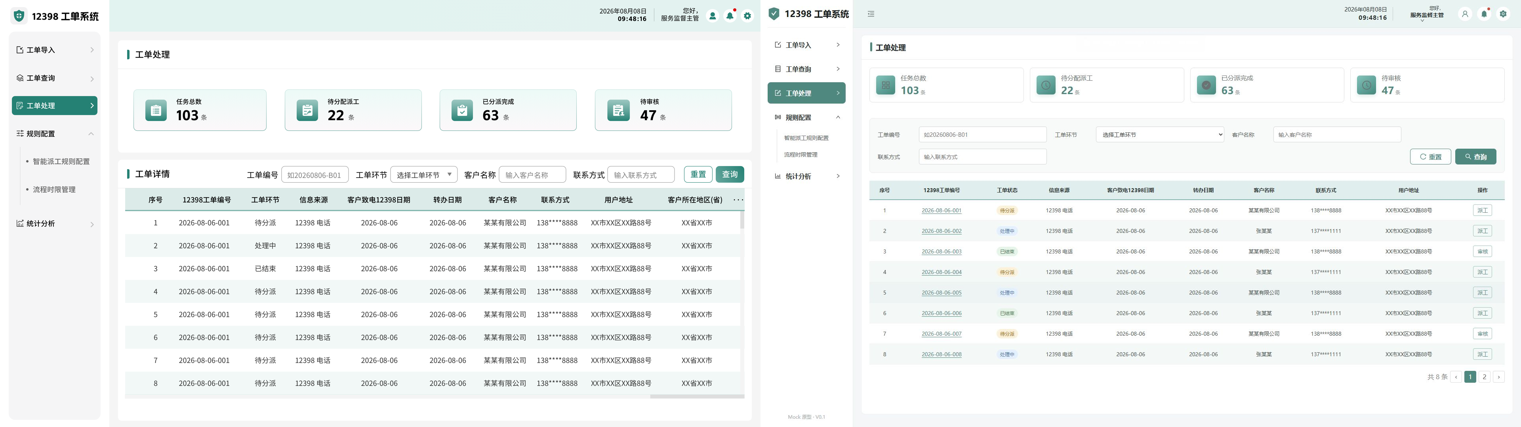The height and width of the screenshot is (427, 1521).
Task: Open the 选择工单环节 dropdown in right view
Action: (1160, 134)
